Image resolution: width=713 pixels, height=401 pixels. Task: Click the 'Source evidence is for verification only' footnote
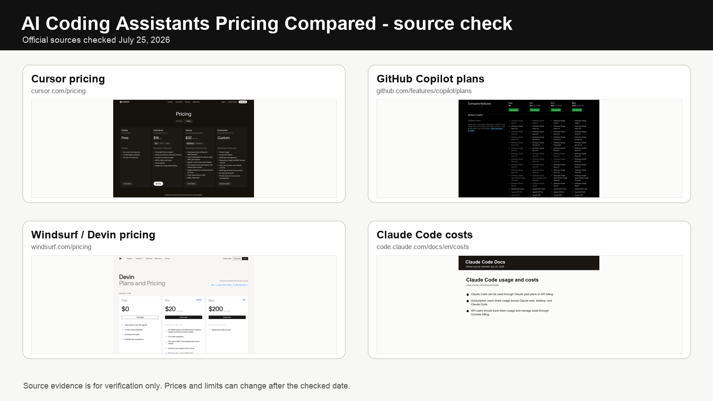pos(186,386)
